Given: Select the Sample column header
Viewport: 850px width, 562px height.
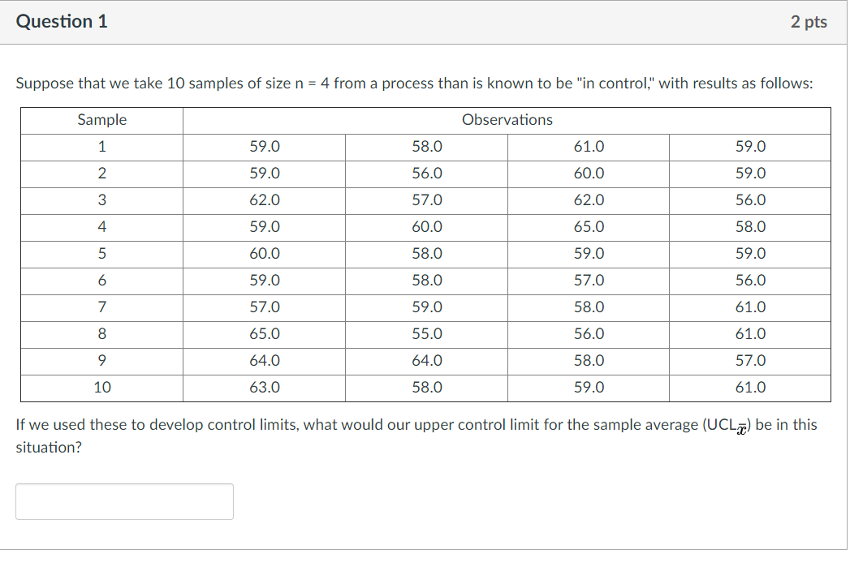Looking at the screenshot, I should (x=101, y=119).
